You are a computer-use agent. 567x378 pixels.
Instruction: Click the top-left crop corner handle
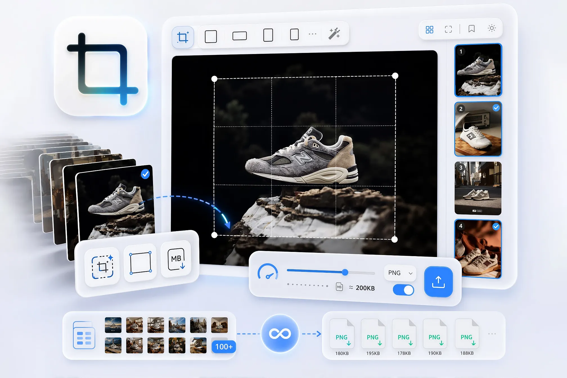click(214, 79)
